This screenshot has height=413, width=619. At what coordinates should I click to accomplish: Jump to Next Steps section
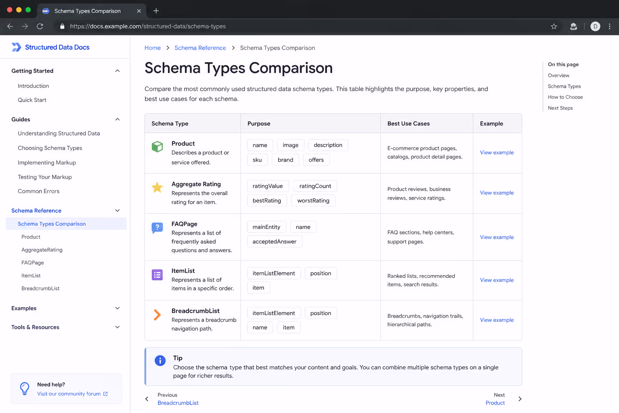point(560,108)
